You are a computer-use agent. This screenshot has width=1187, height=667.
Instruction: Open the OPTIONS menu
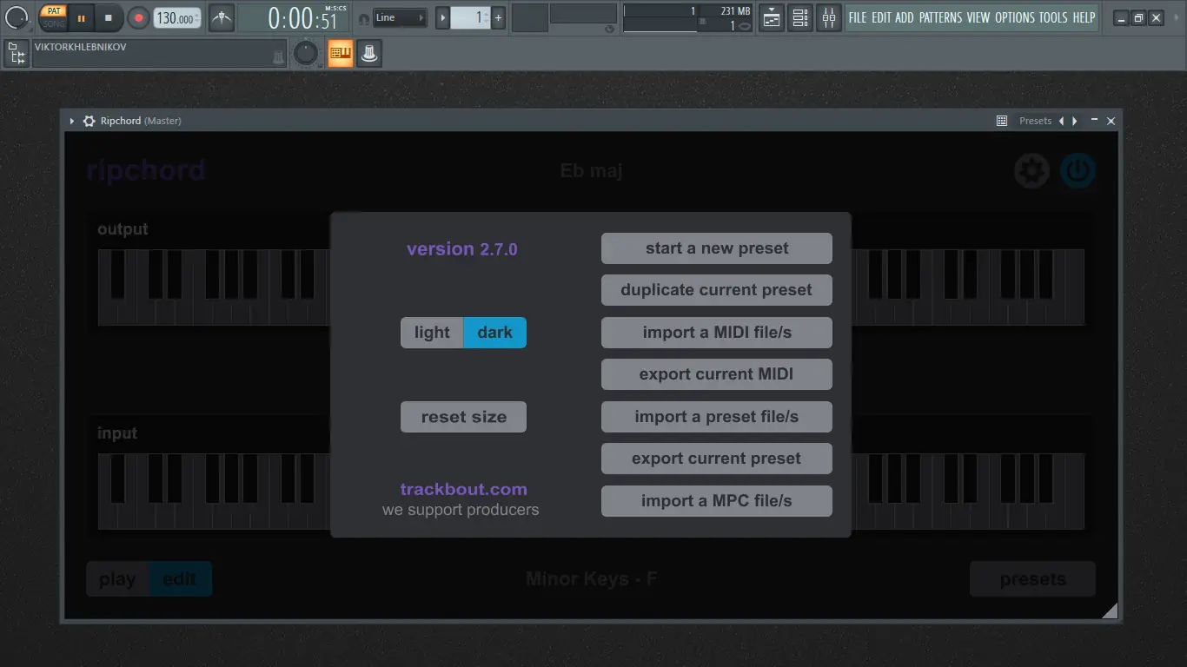click(x=1015, y=17)
